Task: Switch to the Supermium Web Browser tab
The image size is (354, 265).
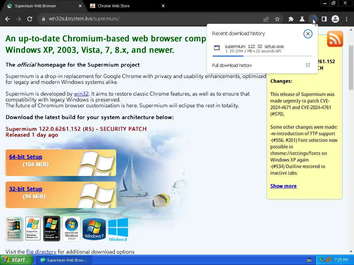Action: click(43, 6)
